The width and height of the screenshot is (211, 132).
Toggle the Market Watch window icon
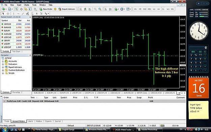(17, 9)
